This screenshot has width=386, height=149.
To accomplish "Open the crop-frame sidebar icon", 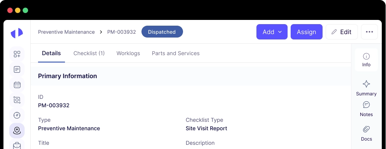I will pos(17,100).
